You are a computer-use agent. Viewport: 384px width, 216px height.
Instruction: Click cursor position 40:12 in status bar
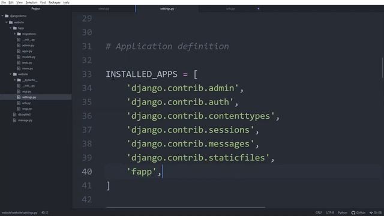(x=45, y=212)
